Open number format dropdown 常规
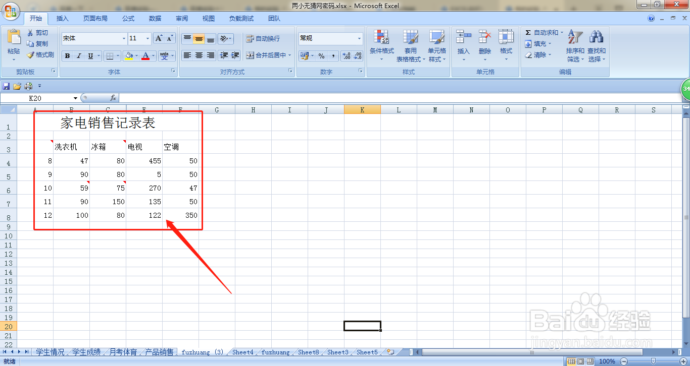The height and width of the screenshot is (366, 690). click(360, 38)
